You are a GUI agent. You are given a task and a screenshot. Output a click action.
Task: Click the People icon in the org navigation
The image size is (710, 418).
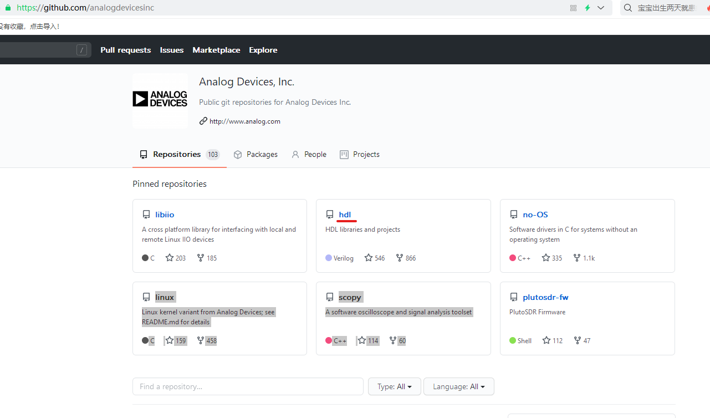295,154
